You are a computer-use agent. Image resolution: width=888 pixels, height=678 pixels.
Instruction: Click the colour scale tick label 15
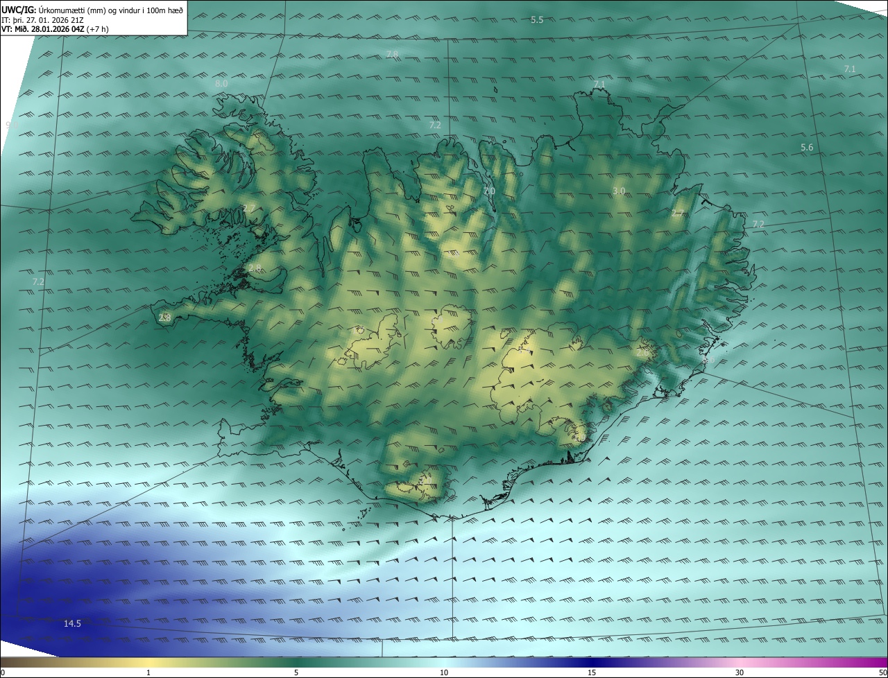[592, 673]
